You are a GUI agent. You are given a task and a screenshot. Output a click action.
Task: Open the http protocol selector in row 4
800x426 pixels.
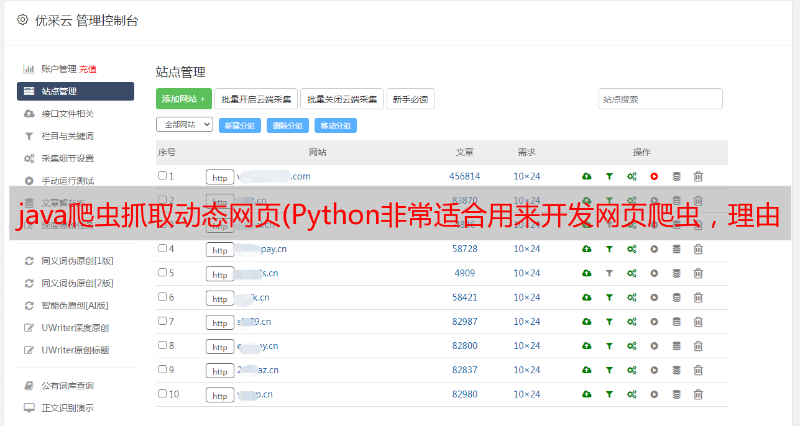(x=220, y=250)
